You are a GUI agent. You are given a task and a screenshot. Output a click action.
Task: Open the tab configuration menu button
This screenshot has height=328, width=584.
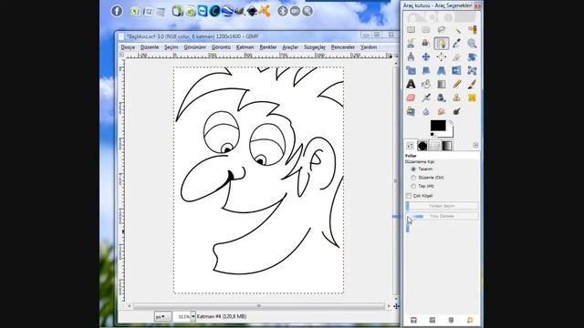pyautogui.click(x=475, y=145)
